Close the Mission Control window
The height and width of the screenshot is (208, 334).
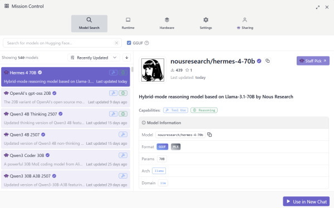(327, 7)
